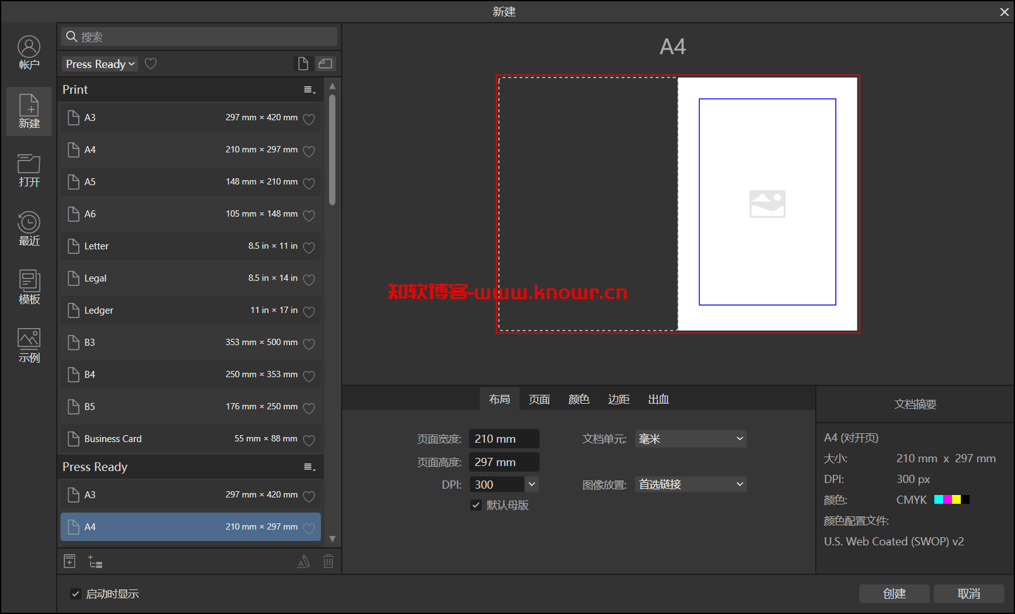Click the DPI 300 value field
1015x614 pixels.
(497, 484)
